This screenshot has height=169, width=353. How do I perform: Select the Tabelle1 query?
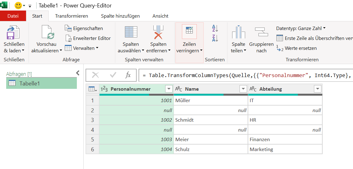(x=42, y=83)
